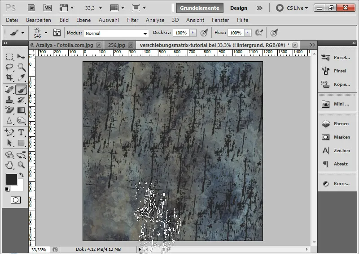The image size is (359, 254).
Task: Select the Lasso tool
Action: tap(9, 67)
